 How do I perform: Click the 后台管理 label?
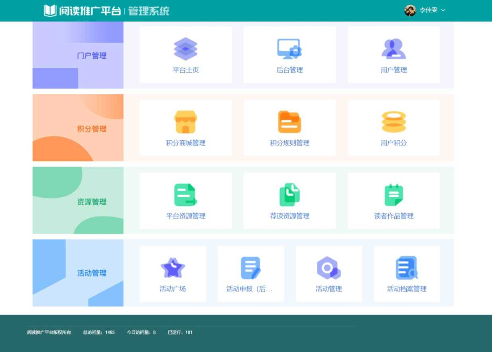click(x=289, y=70)
